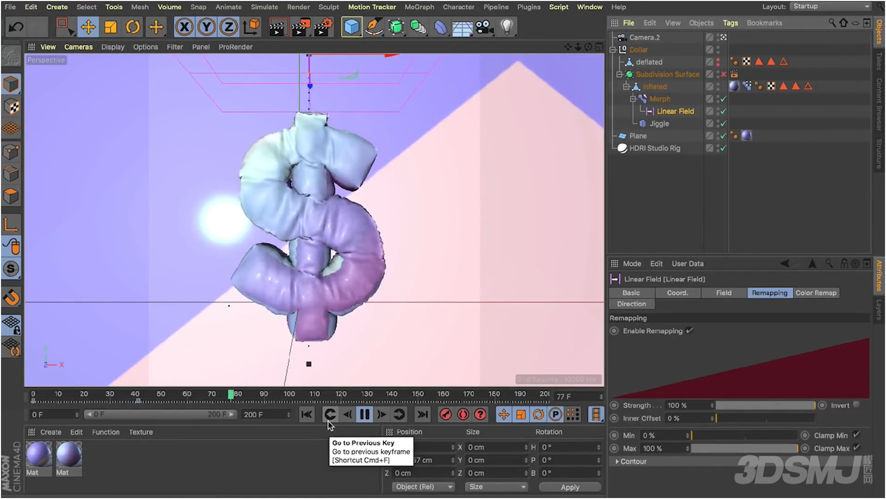
Task: Select the HDRI Studio Rig object
Action: (x=655, y=148)
